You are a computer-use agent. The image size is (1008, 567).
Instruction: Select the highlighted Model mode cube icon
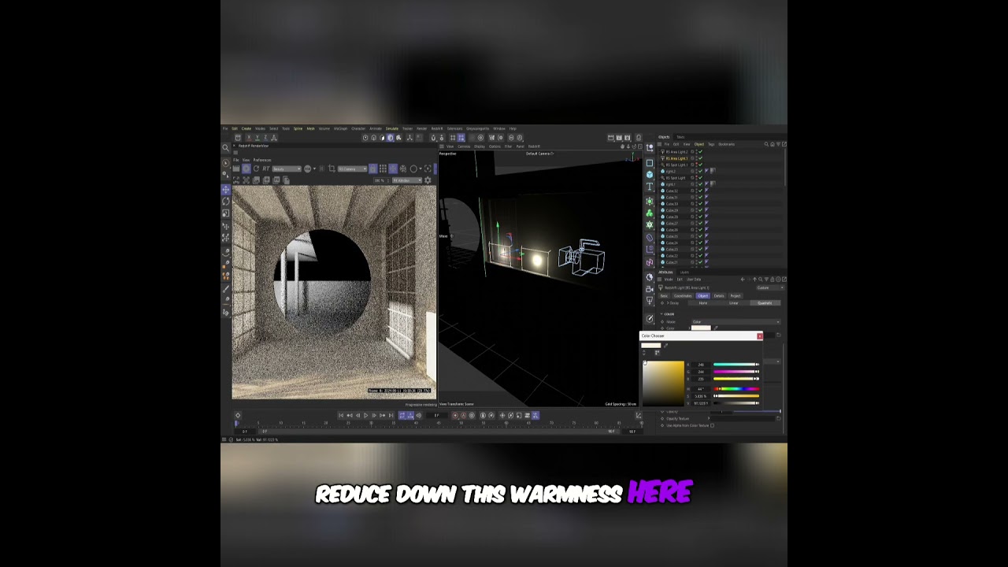point(391,138)
